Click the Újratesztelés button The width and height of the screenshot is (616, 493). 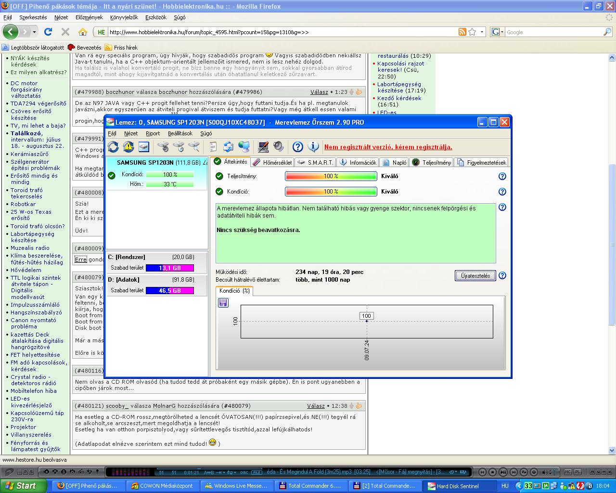tap(475, 275)
